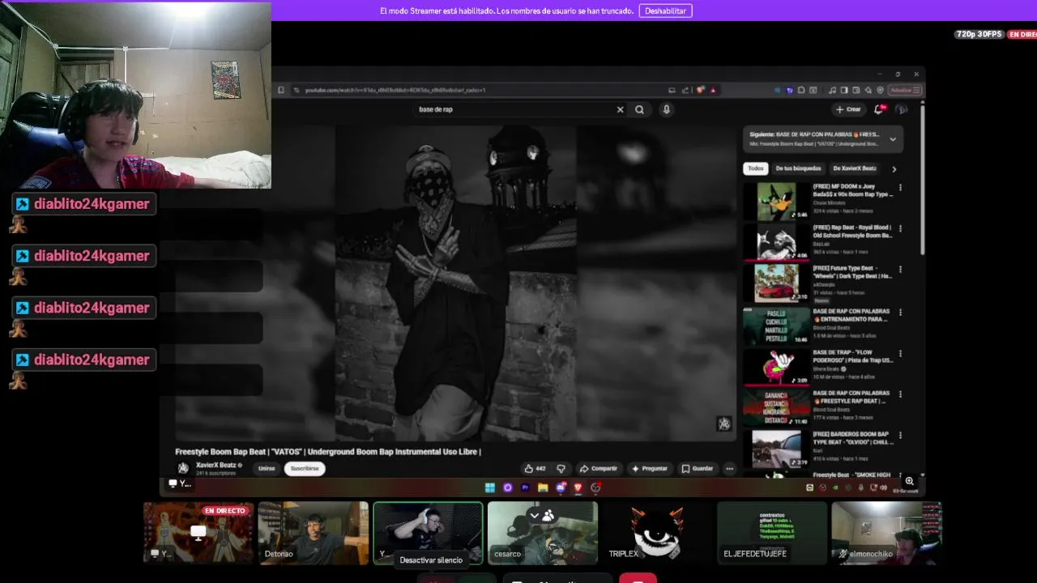Select elmonochiko's video tile

click(886, 533)
